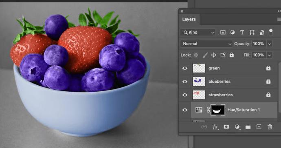Select the blueberries layer thumbnail

point(199,82)
